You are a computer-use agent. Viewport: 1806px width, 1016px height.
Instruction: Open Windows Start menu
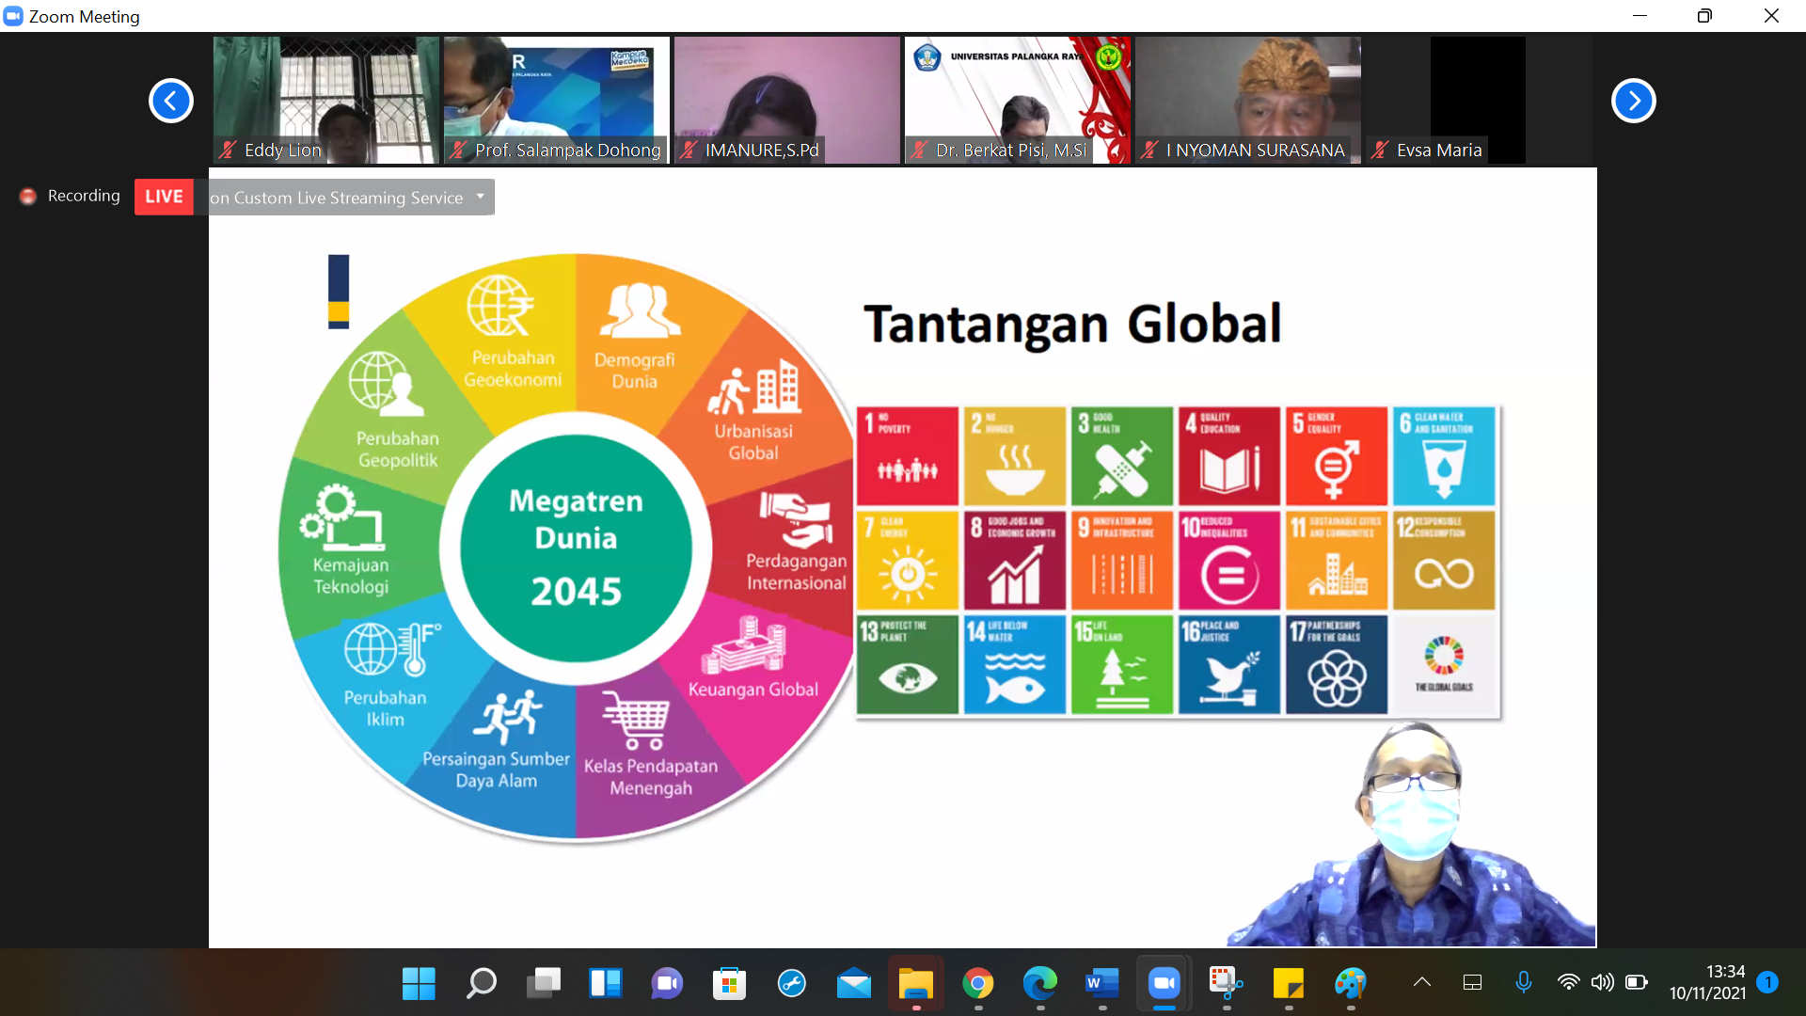[x=419, y=983]
